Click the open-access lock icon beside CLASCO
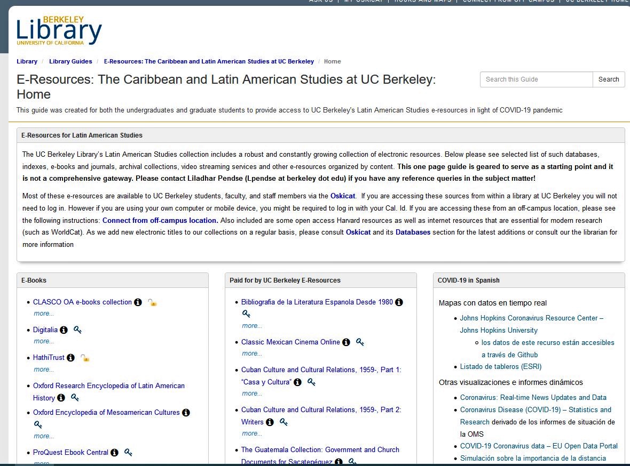Screen dimensions: 630x466 [x=152, y=302]
